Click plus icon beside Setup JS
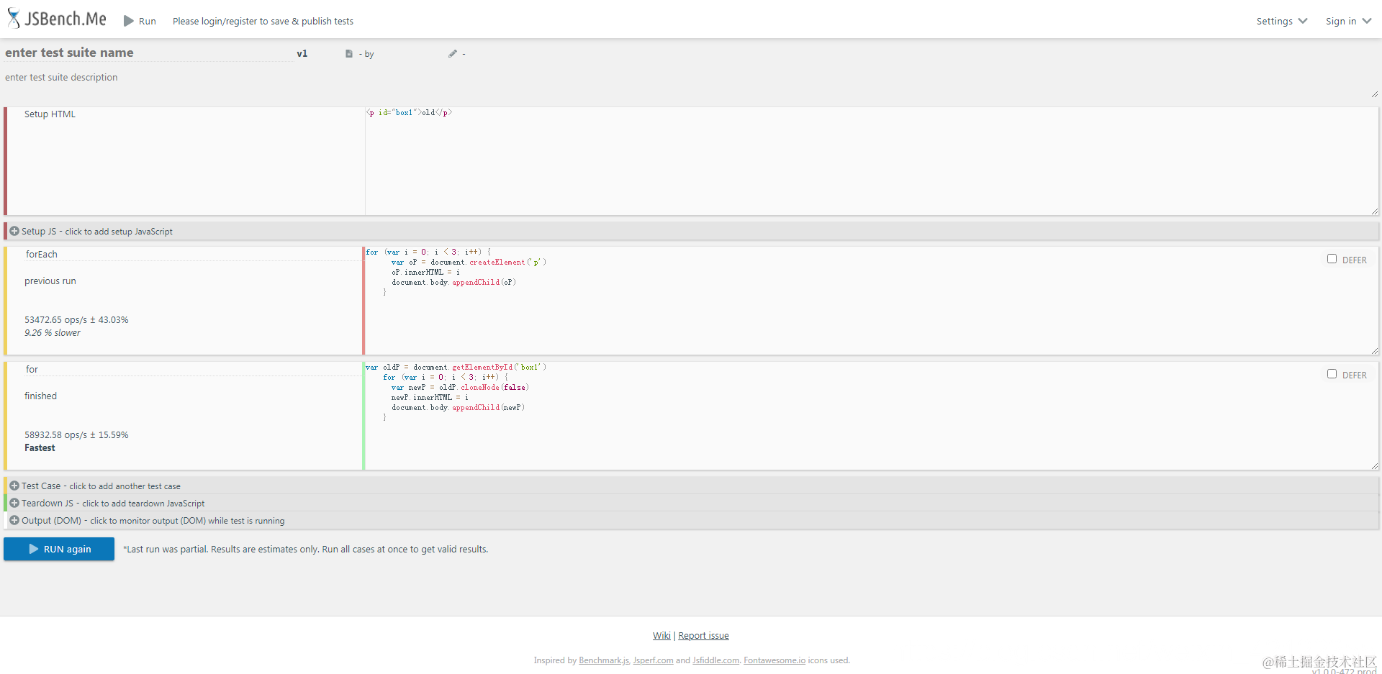 [x=14, y=231]
